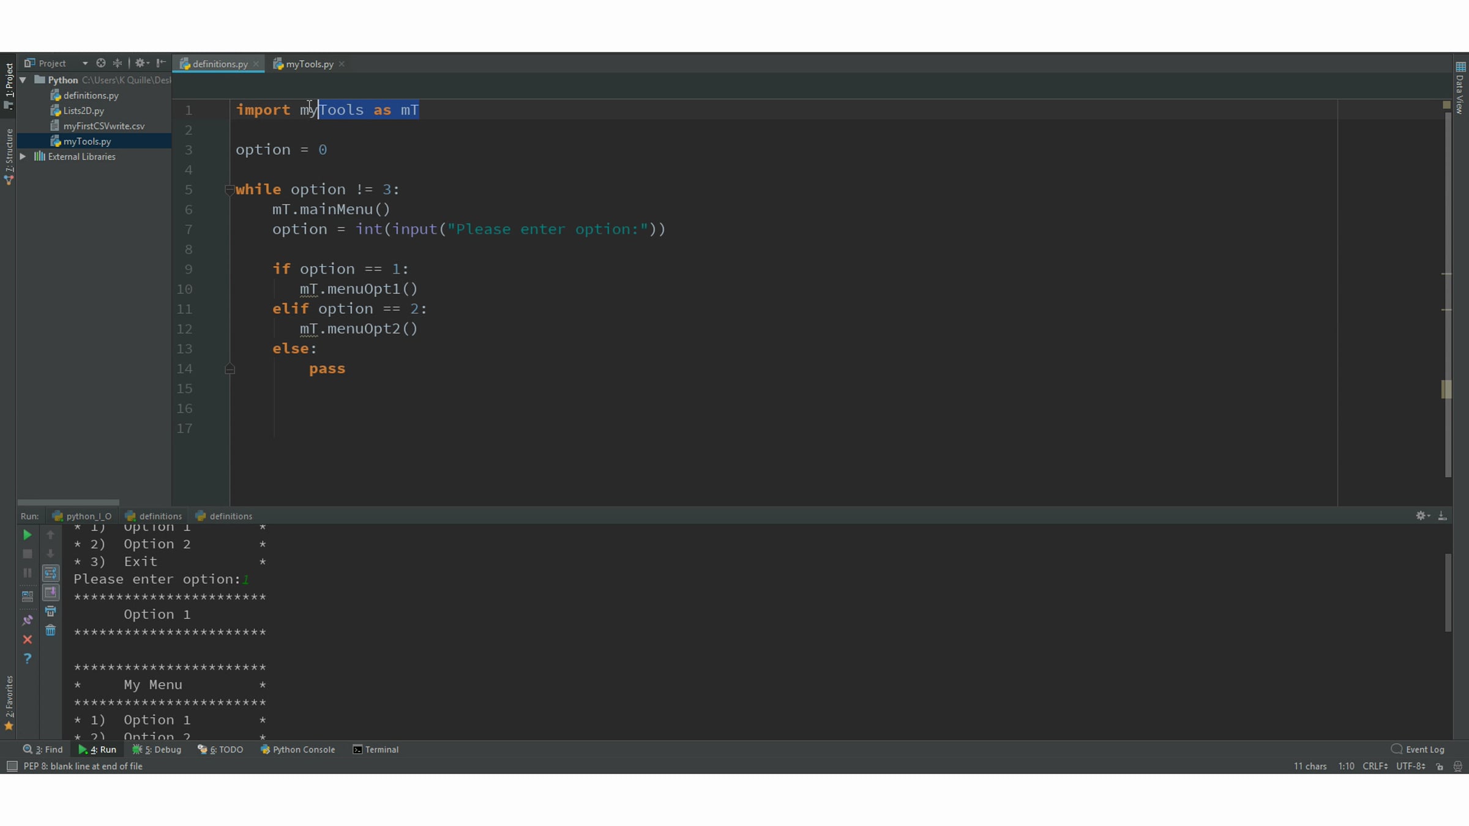The image size is (1469, 826).
Task: Click the Restore layout icon in Run panel
Action: click(27, 596)
